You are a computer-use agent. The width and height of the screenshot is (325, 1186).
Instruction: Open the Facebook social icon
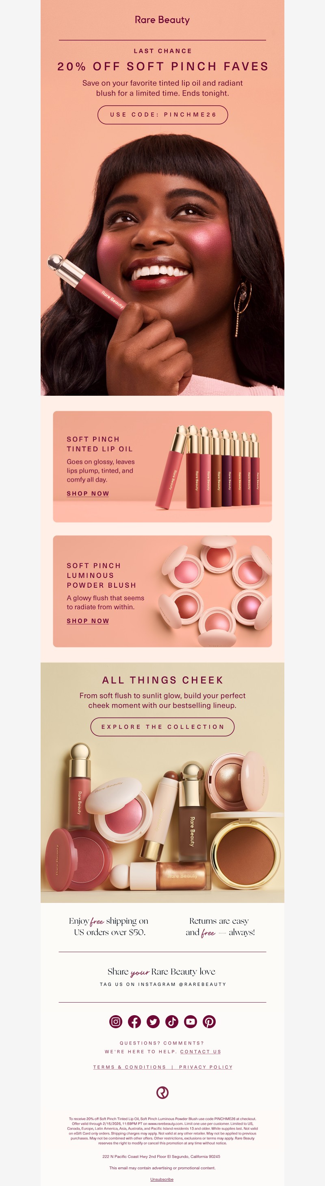pyautogui.click(x=134, y=1022)
